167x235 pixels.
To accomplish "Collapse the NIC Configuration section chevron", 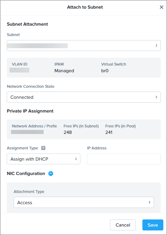I will point(51,173).
